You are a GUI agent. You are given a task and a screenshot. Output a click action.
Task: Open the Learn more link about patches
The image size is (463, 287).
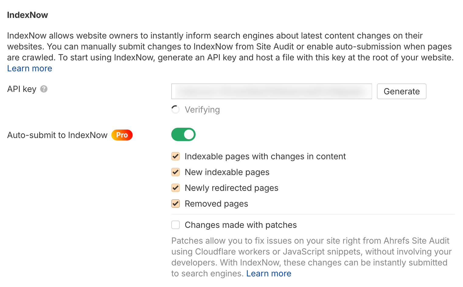point(269,273)
